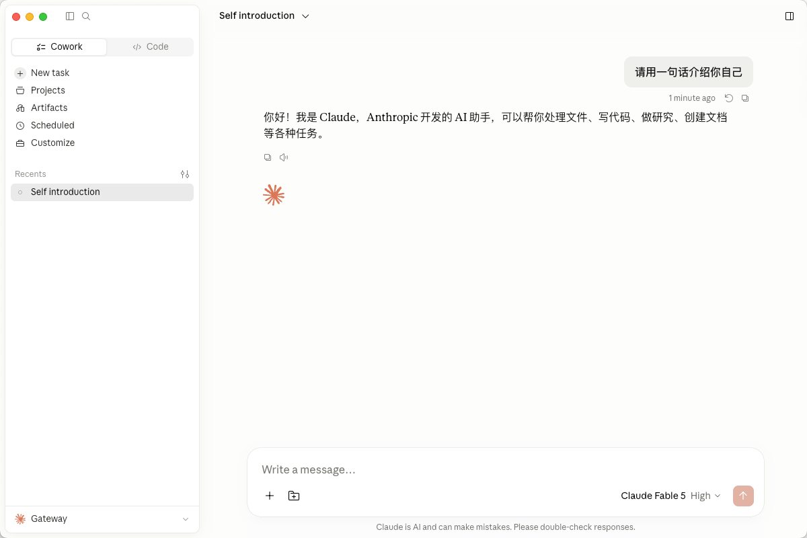Click the status circle beside Self introduction

pyautogui.click(x=20, y=192)
